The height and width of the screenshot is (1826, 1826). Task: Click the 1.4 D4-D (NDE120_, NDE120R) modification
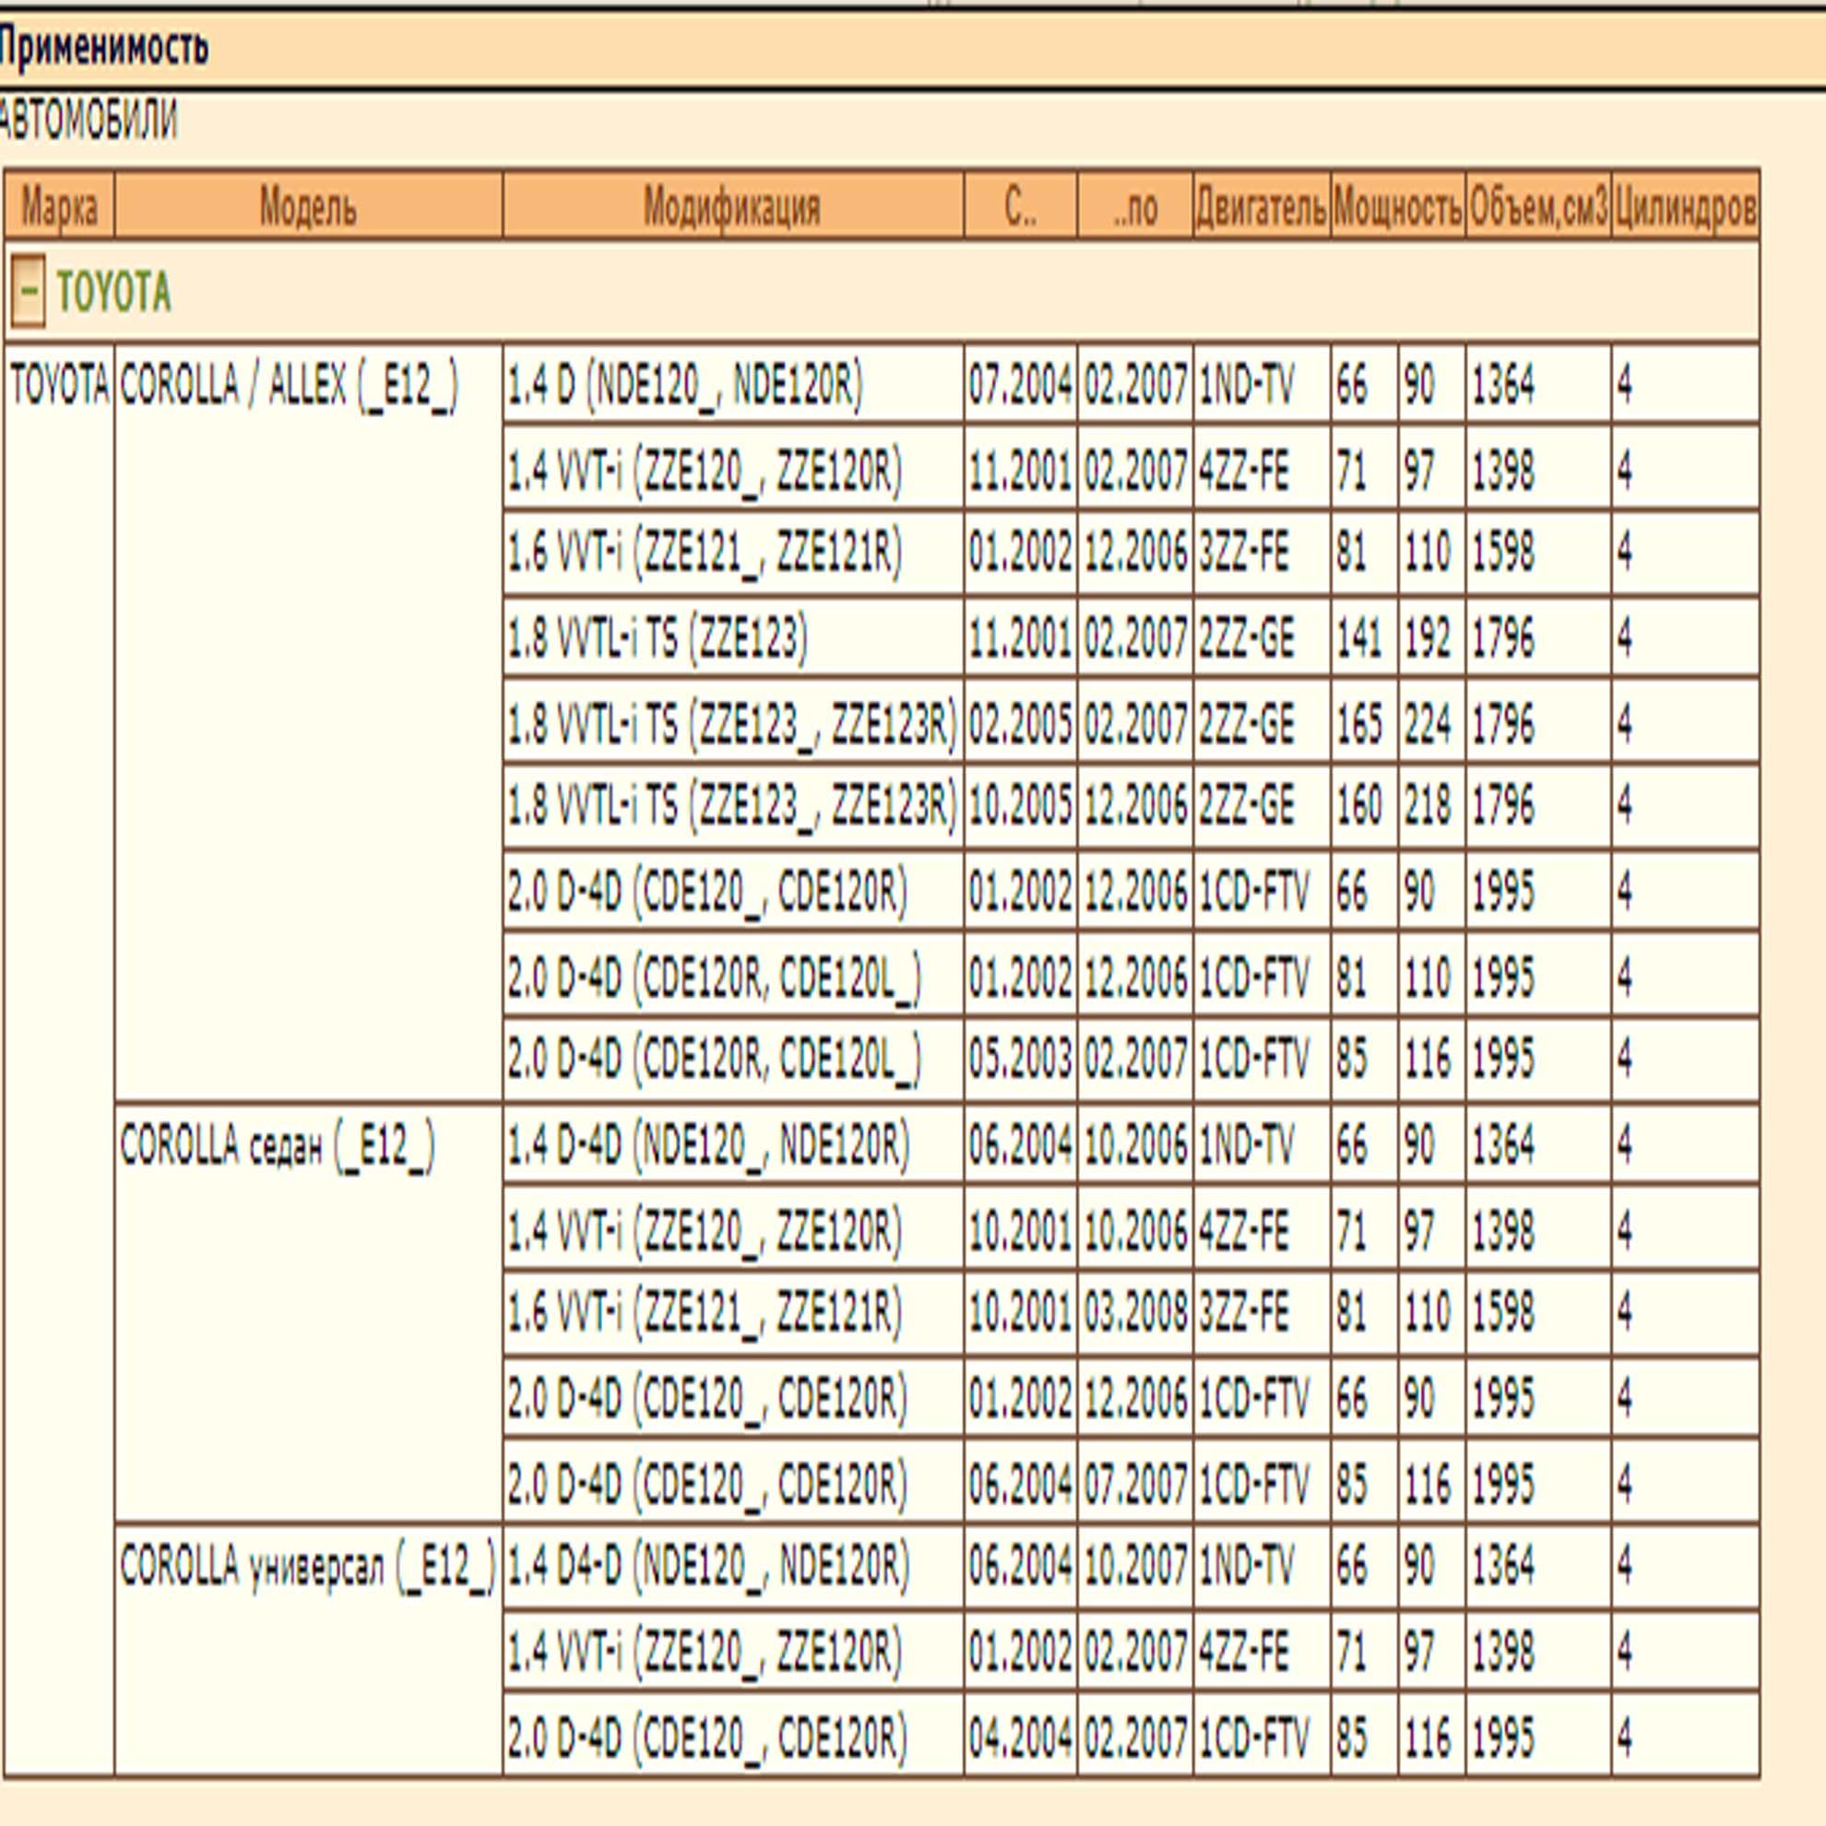708,1566
